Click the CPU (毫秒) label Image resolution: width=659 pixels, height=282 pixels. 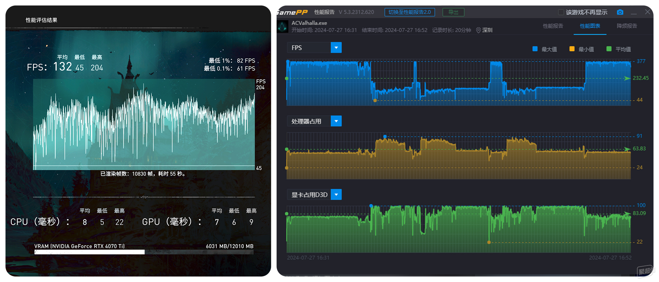40,222
